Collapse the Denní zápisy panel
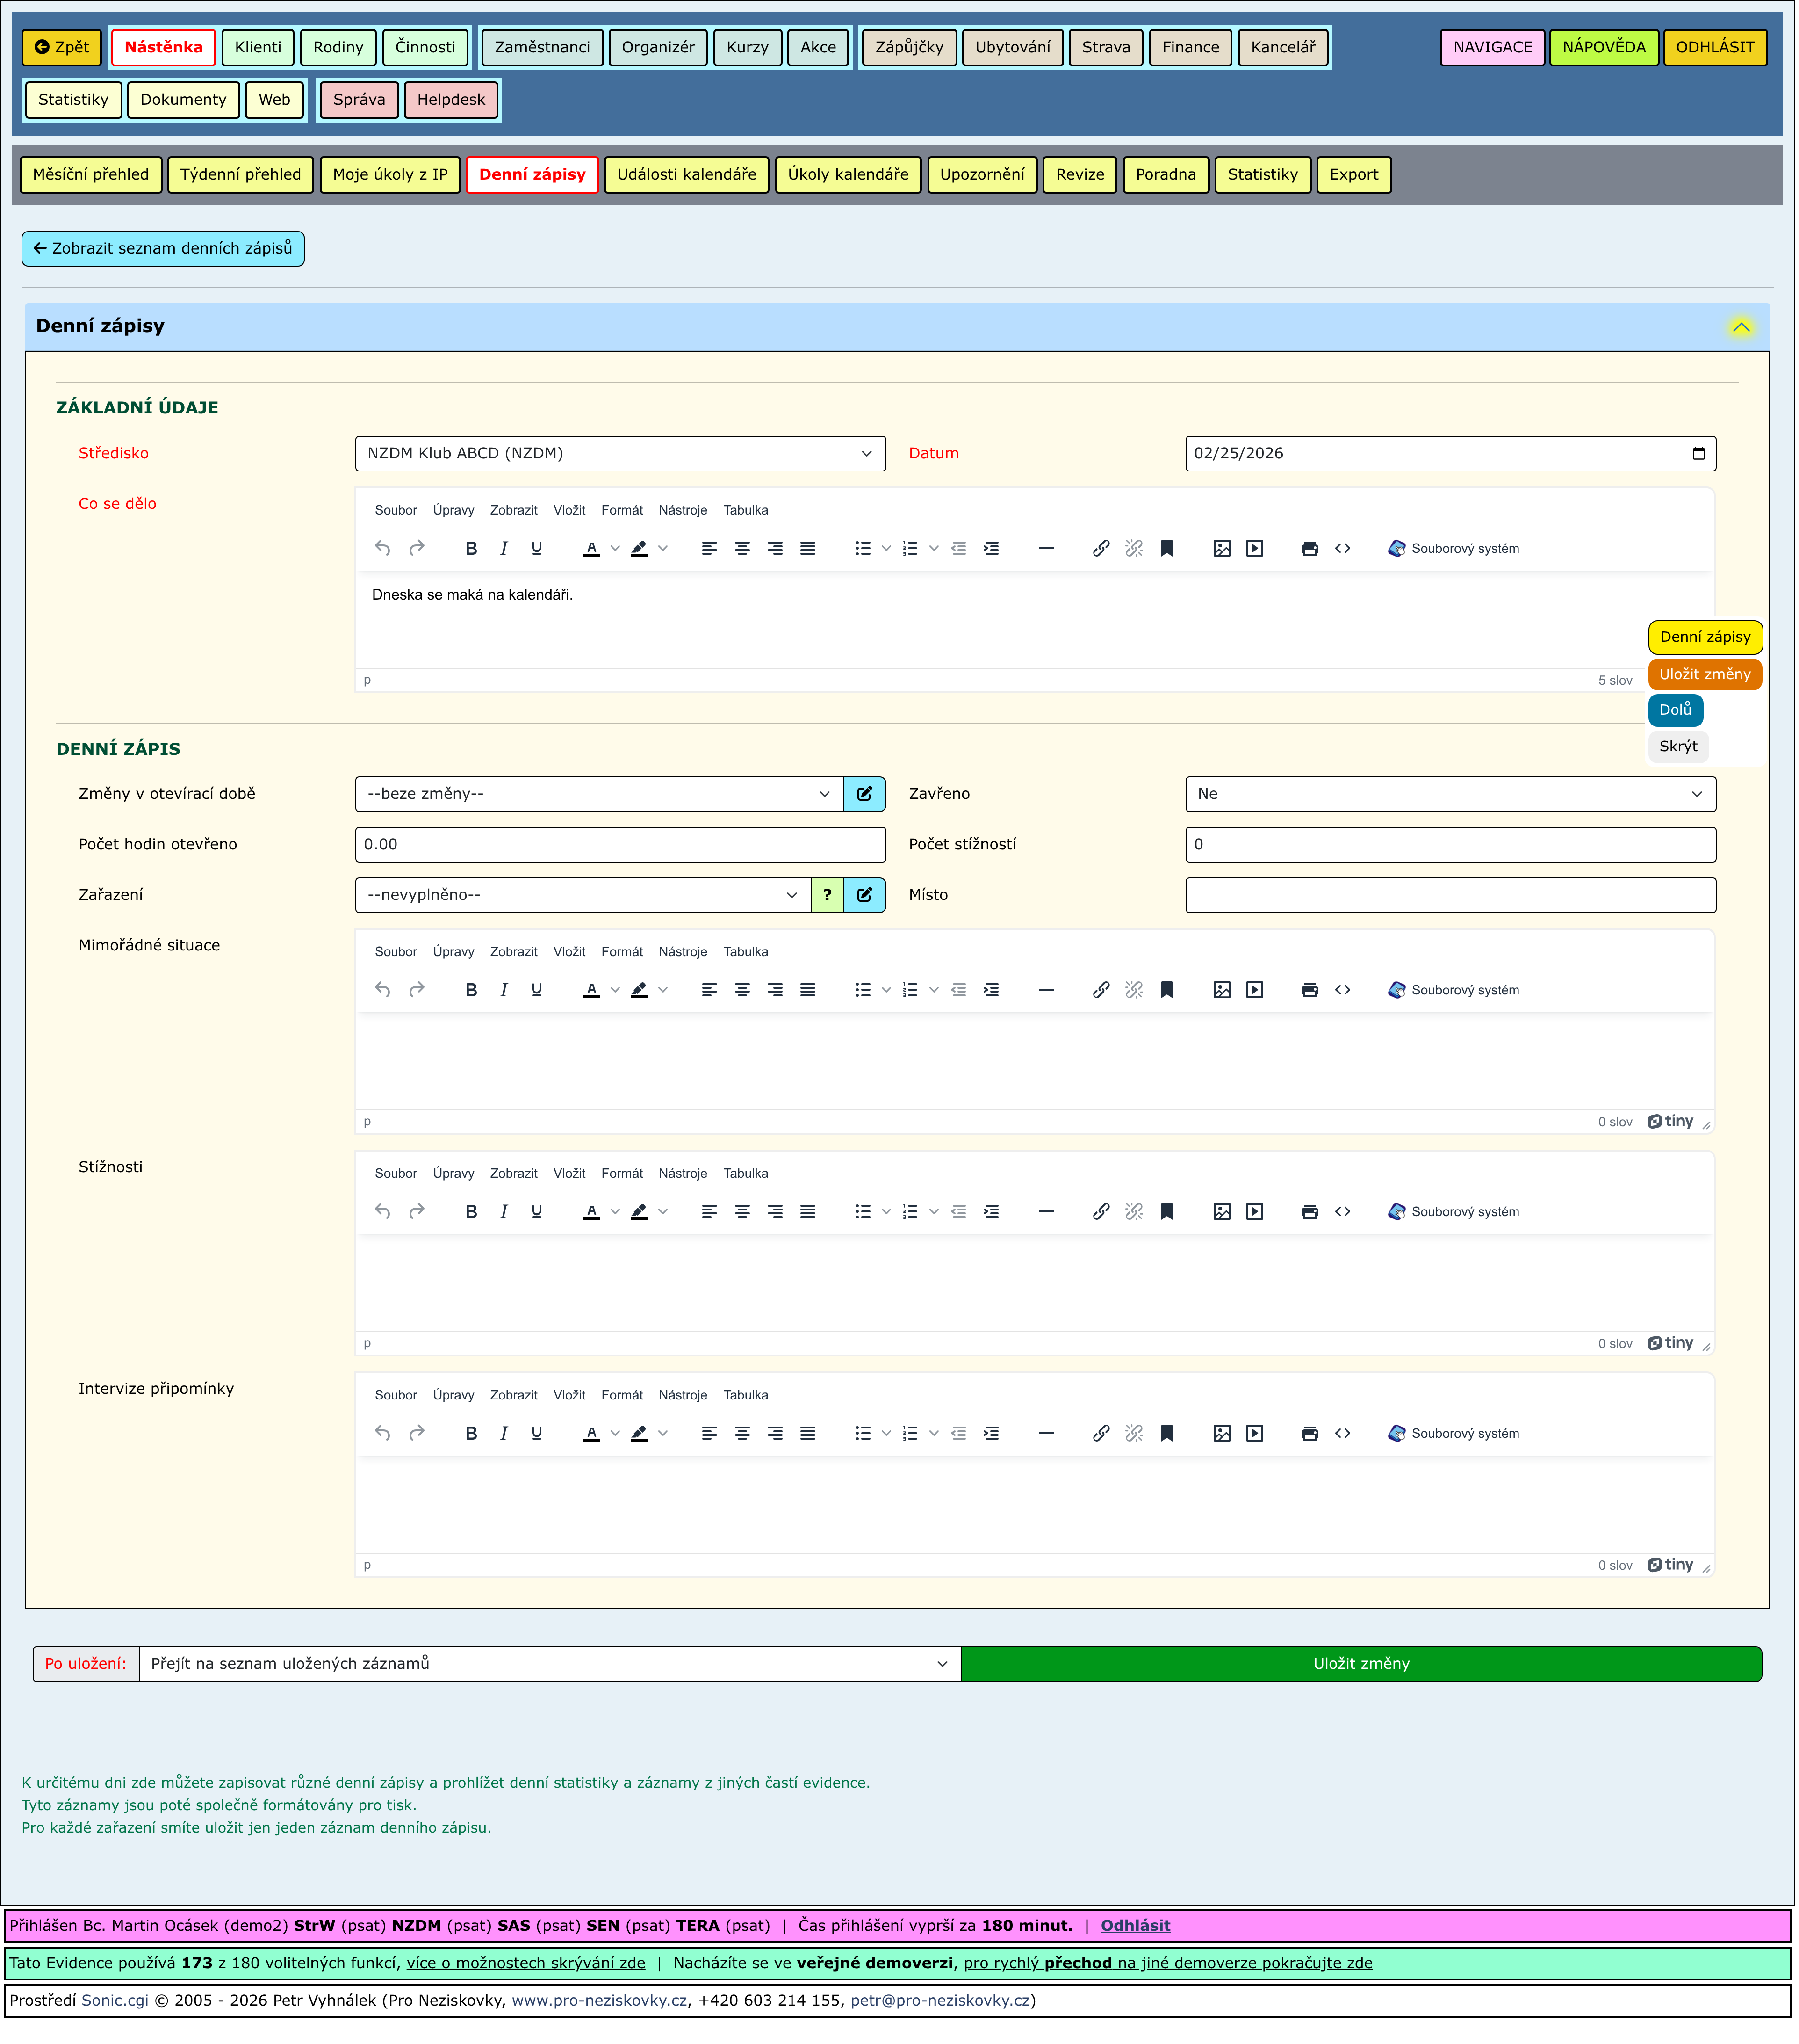This screenshot has width=1799, height=2044. point(1742,328)
